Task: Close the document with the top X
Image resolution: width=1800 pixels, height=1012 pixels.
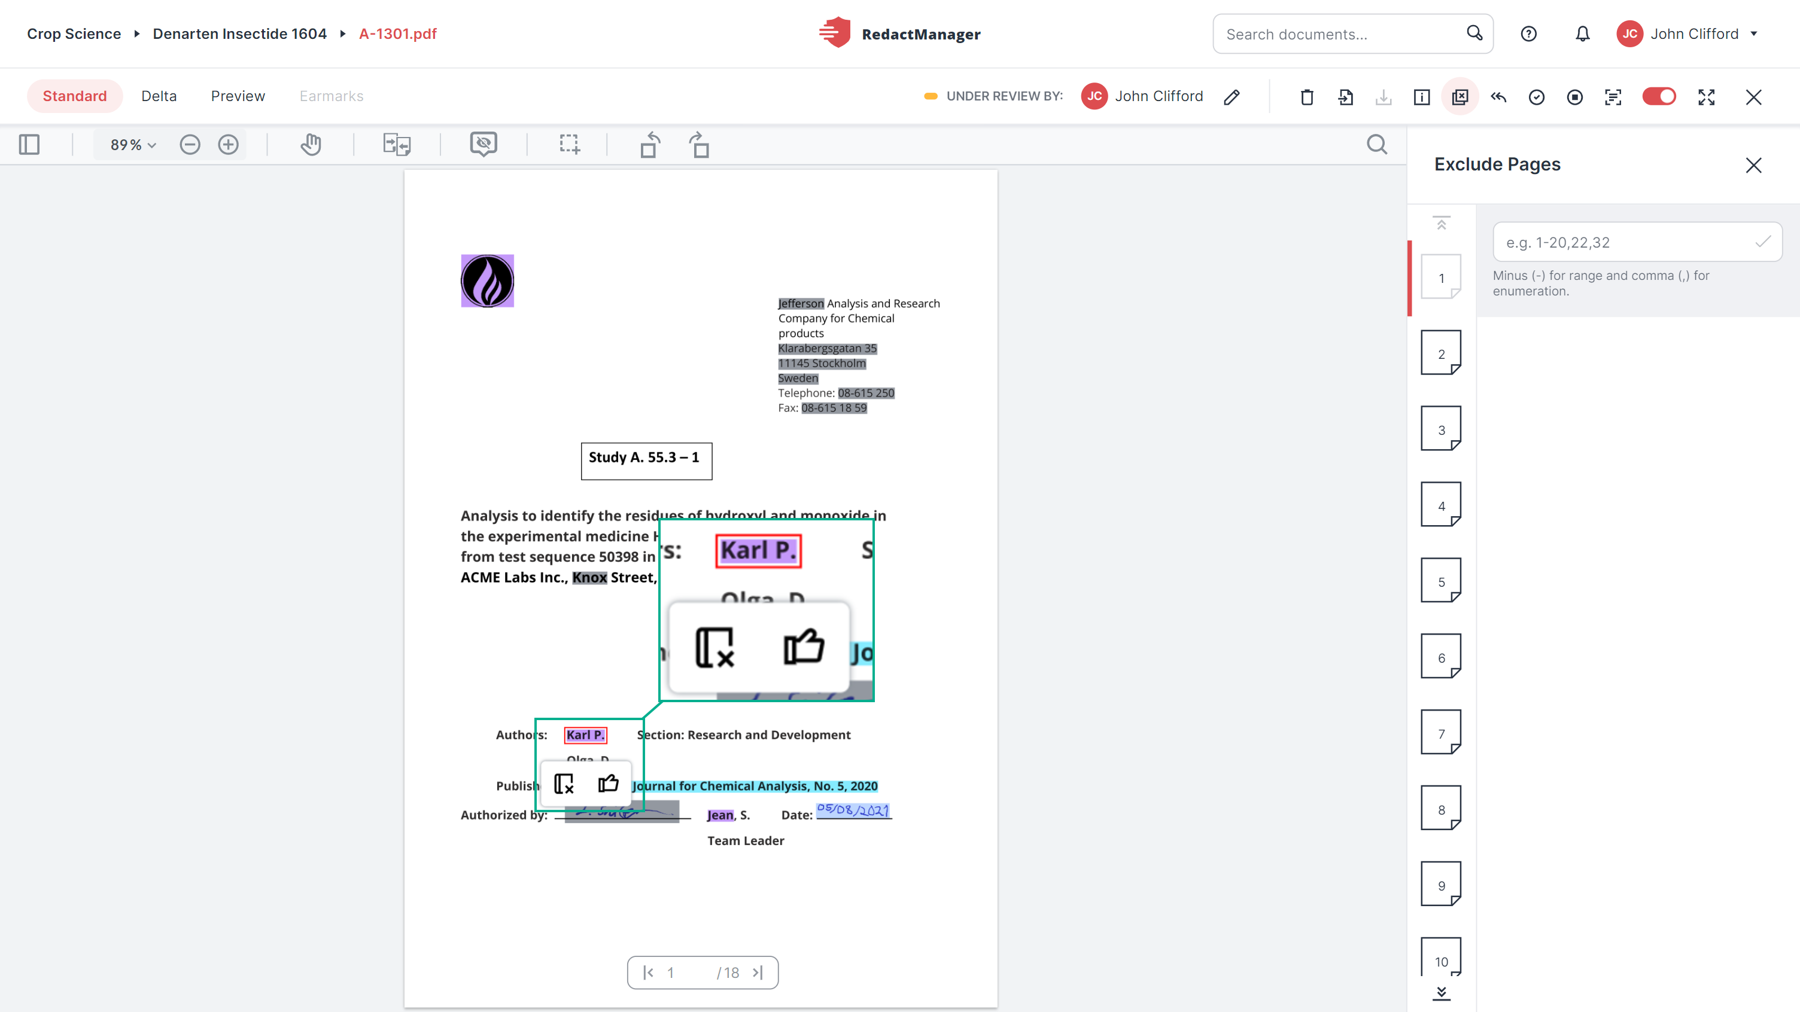Action: [x=1754, y=96]
